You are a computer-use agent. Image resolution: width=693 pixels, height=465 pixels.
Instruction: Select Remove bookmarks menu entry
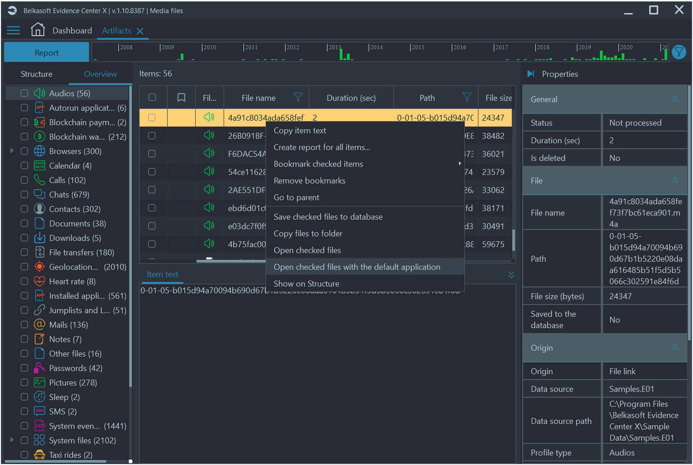point(365,180)
